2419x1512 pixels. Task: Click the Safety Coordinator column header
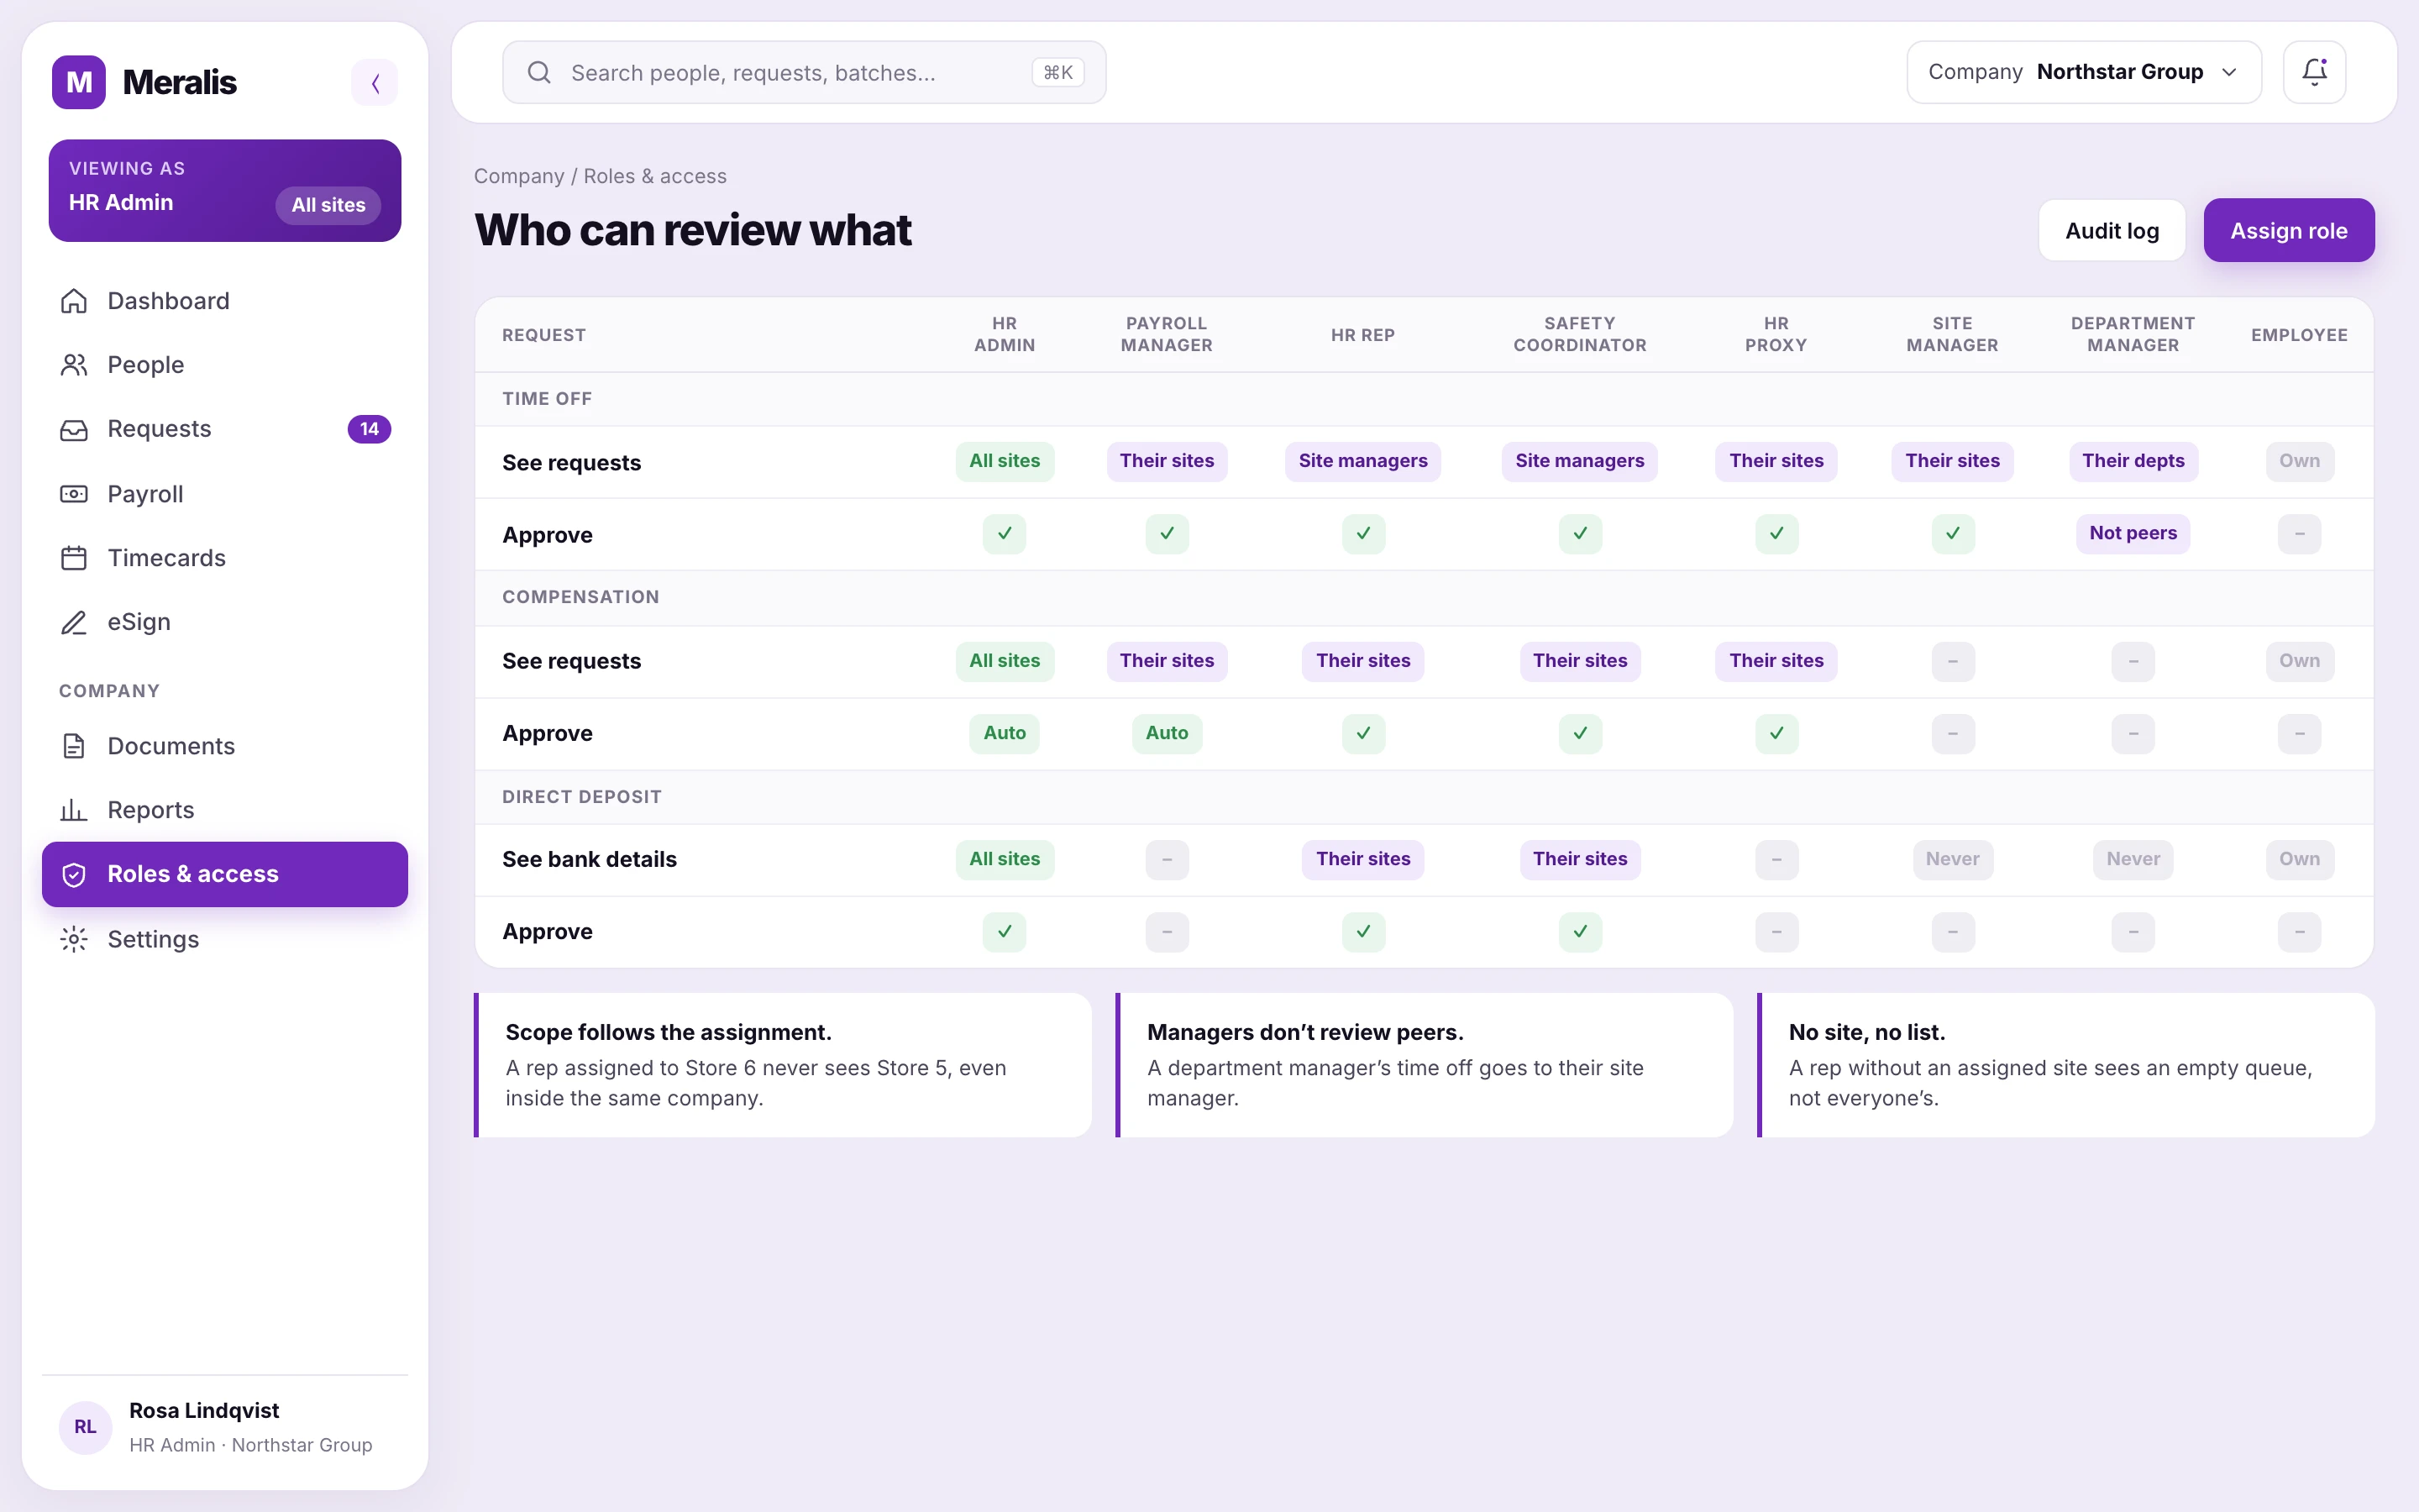pos(1579,334)
